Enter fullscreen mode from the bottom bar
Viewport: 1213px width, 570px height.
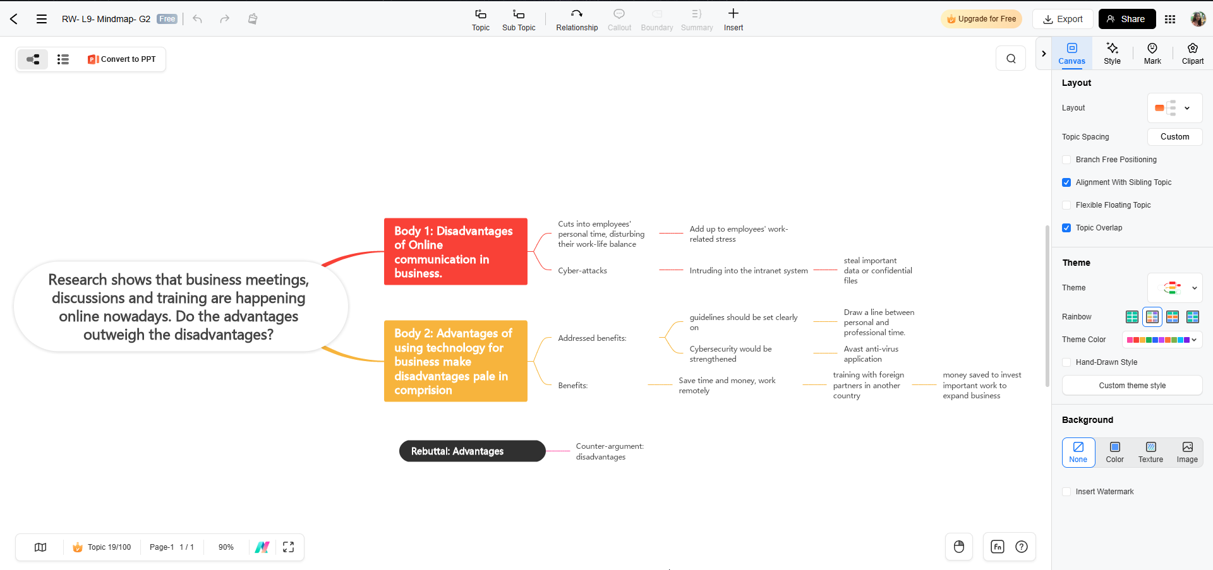288,547
